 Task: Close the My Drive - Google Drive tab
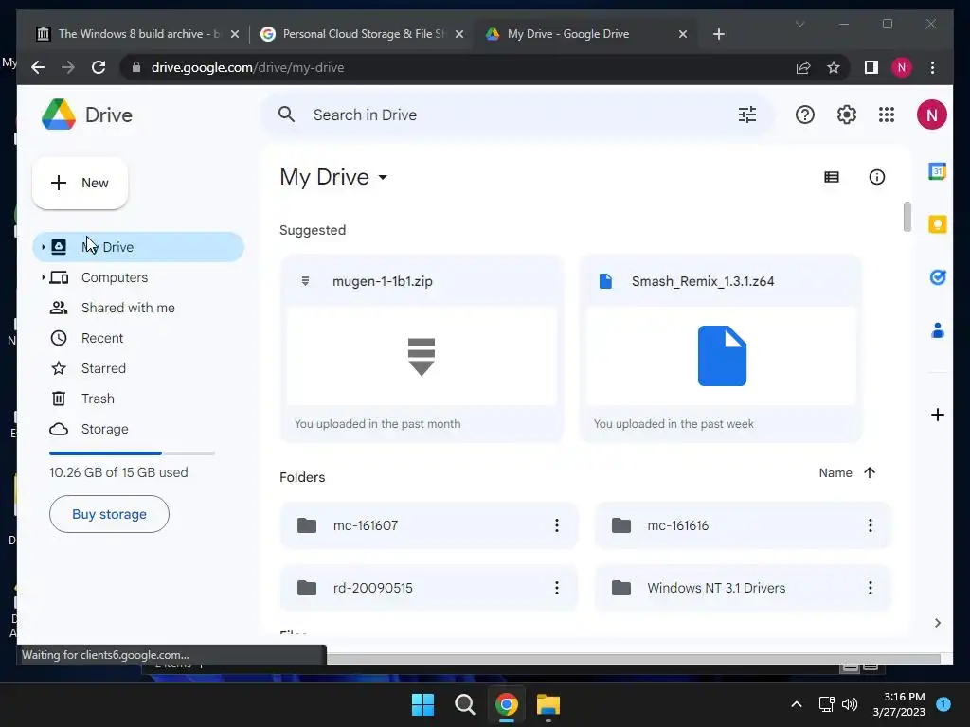click(683, 34)
